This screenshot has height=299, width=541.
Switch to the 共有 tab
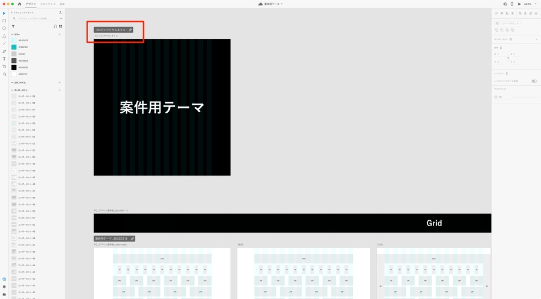(x=62, y=4)
